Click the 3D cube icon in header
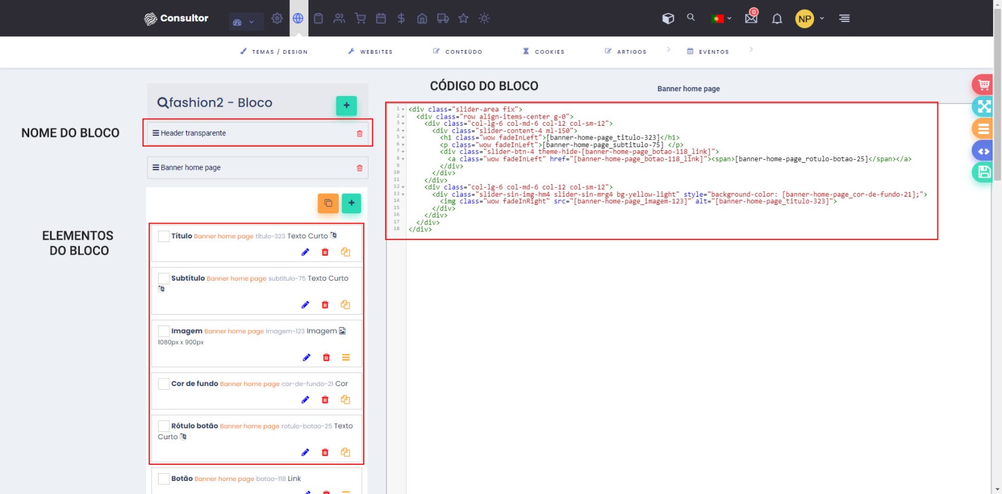1002x494 pixels. [668, 18]
